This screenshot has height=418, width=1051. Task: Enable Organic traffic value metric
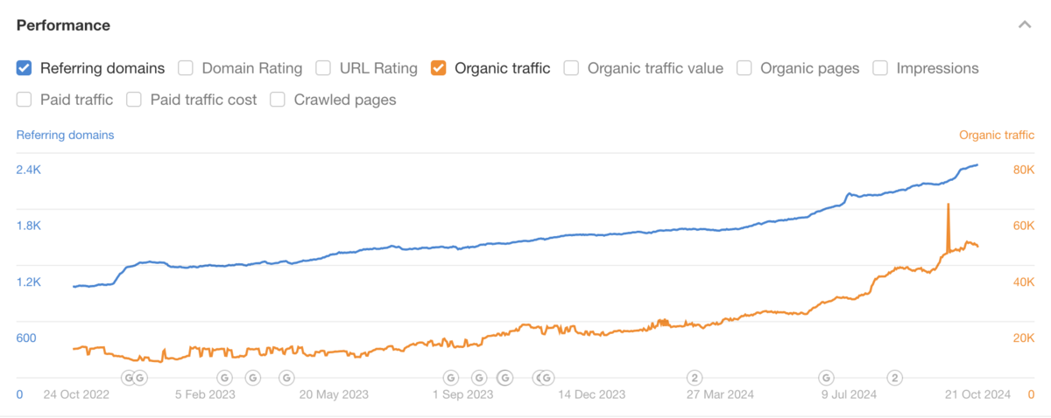tap(571, 68)
